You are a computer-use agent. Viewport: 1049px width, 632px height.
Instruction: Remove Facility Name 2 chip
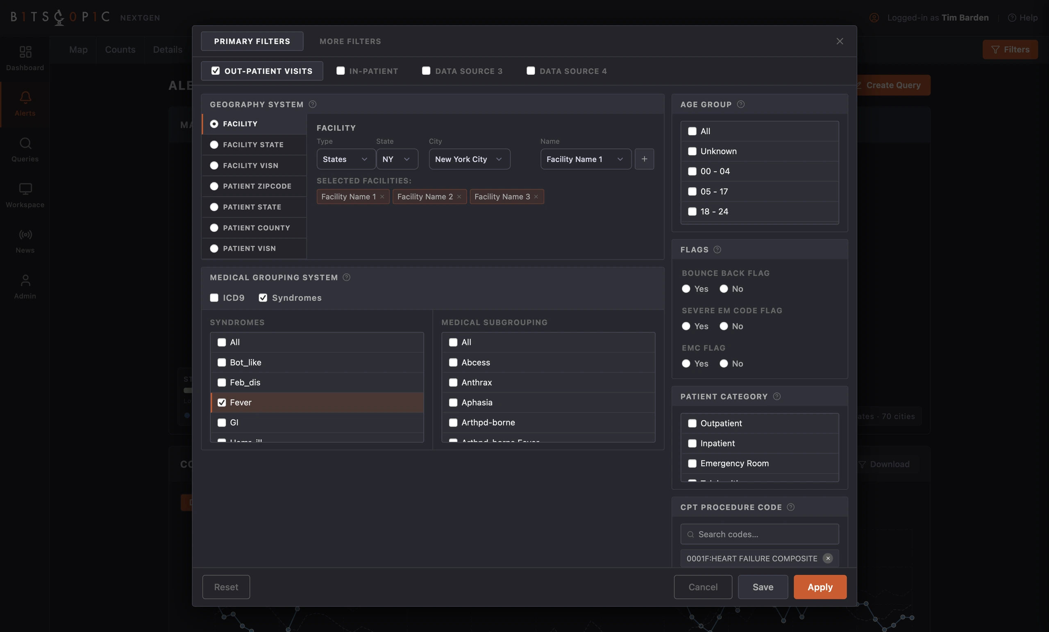coord(459,196)
